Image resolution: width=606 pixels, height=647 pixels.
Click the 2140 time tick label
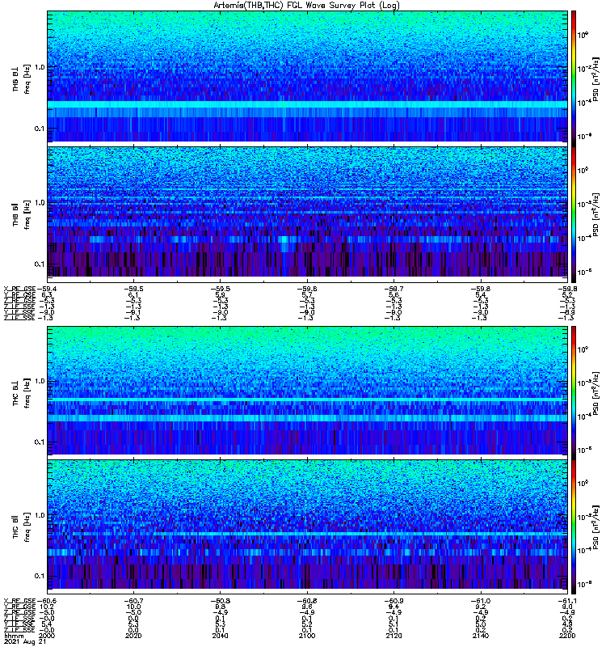481,636
